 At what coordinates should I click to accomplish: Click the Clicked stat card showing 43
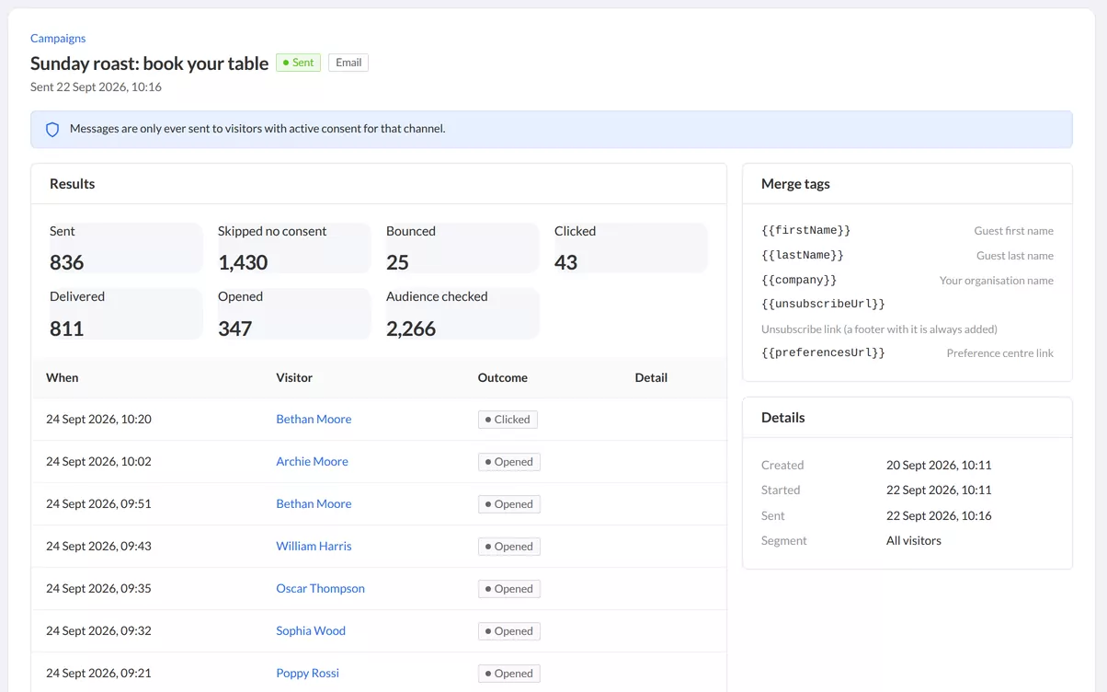coord(630,248)
